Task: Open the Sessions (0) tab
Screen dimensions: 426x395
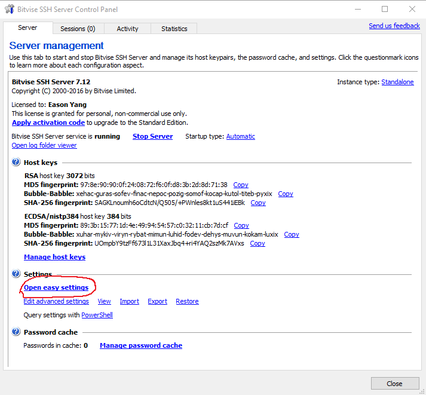Action: pos(78,29)
